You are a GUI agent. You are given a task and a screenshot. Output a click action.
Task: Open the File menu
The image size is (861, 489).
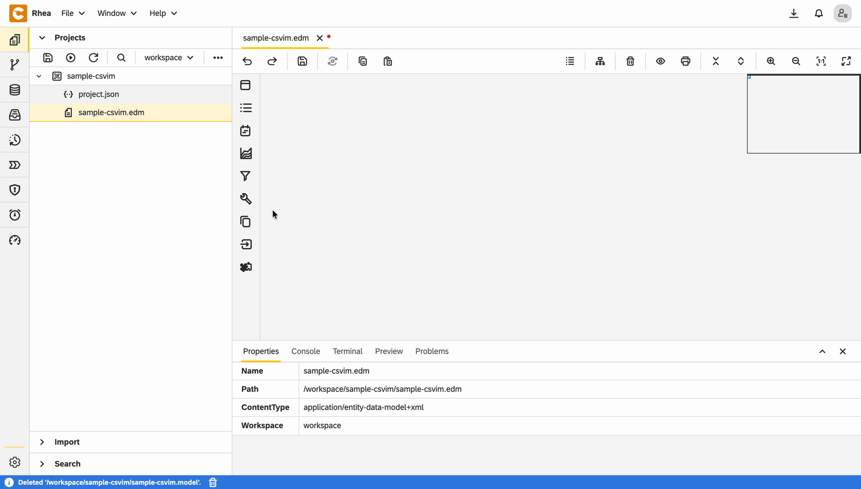click(x=73, y=13)
